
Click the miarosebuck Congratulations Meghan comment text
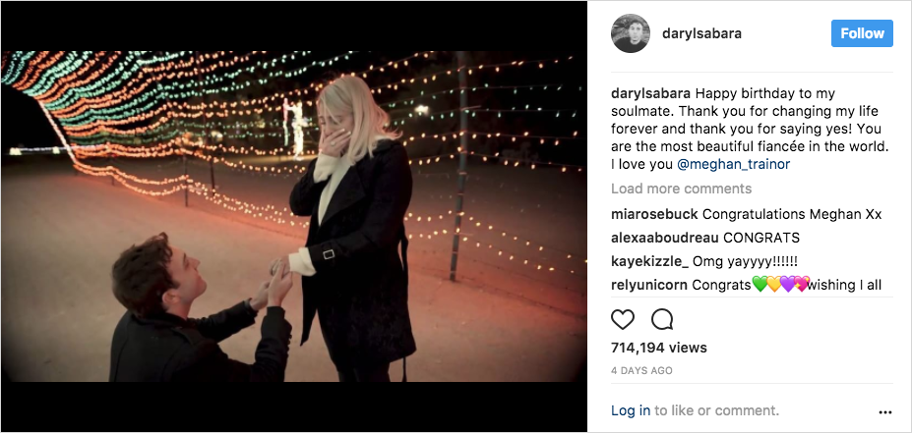click(792, 214)
